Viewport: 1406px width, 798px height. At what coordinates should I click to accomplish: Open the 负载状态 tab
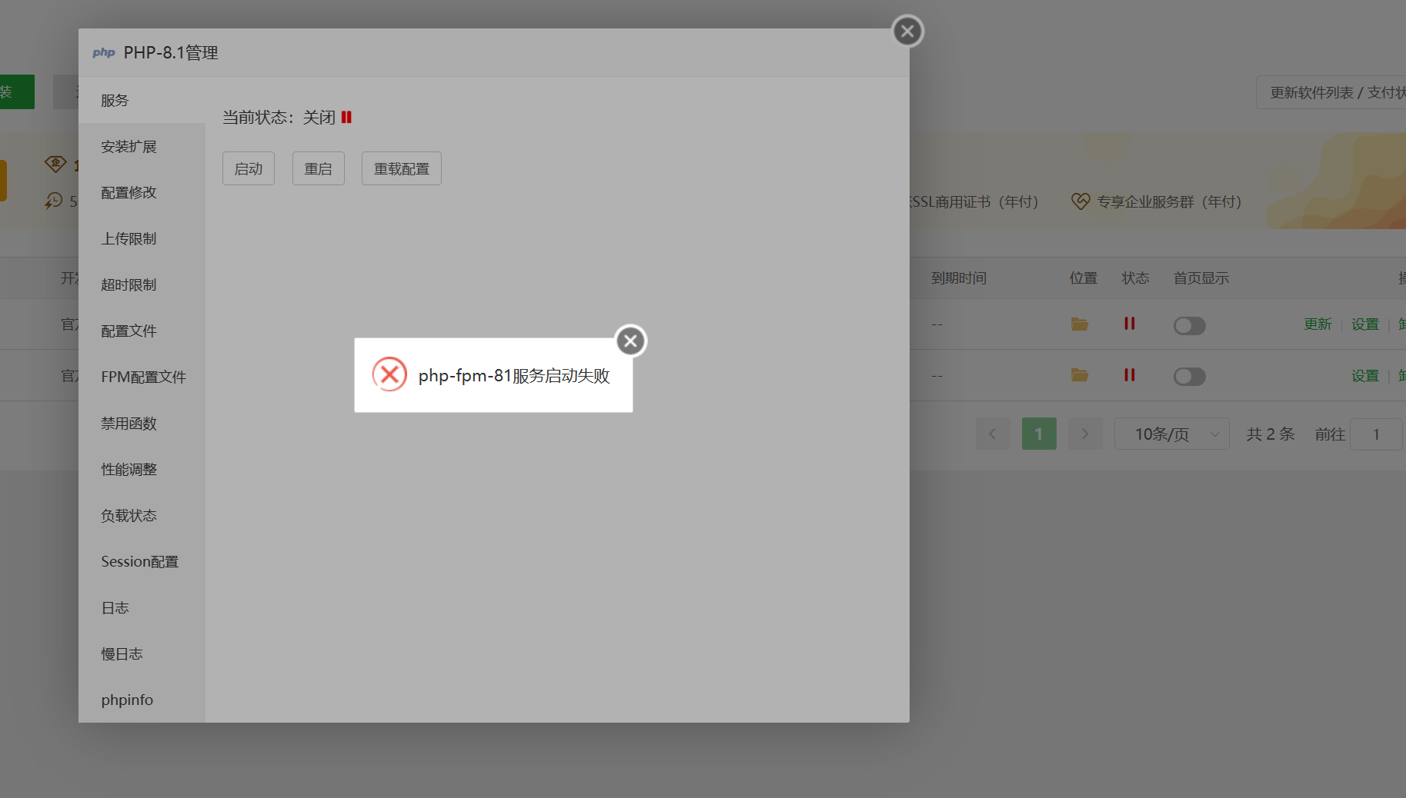(142, 515)
